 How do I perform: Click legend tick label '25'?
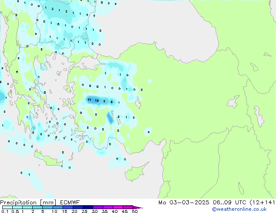tap(84, 211)
